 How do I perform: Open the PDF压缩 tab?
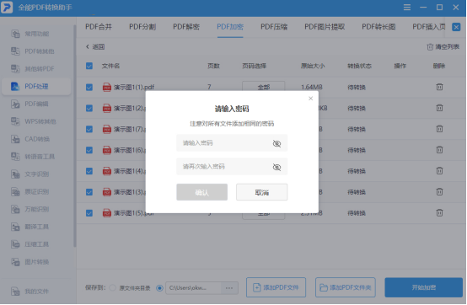coord(274,27)
